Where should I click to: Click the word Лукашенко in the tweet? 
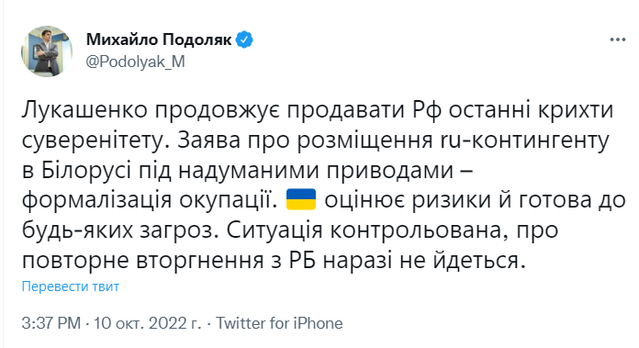pos(84,110)
